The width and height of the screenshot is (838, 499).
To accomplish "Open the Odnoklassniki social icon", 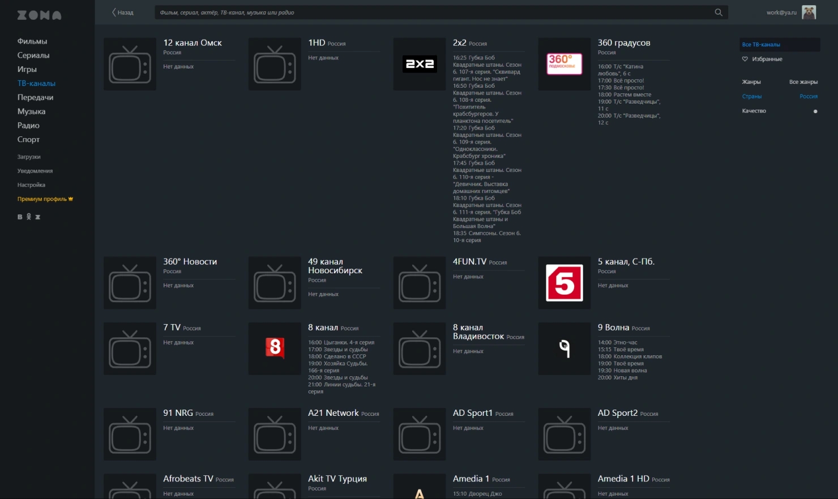I will (29, 217).
